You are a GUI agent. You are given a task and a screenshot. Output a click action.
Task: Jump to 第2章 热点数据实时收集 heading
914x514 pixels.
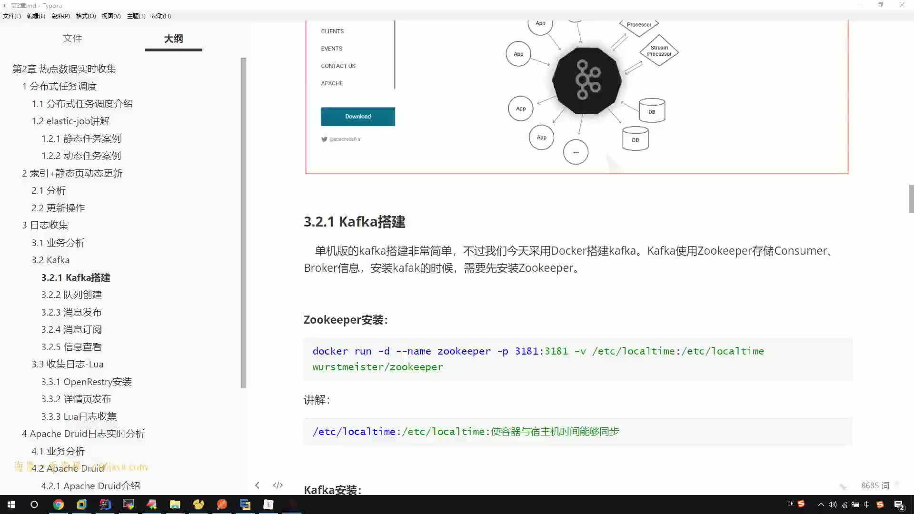click(64, 69)
